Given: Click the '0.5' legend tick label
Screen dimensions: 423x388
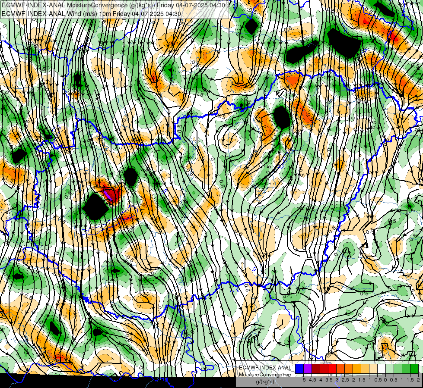Looking at the screenshot, I should pyautogui.click(x=394, y=380).
